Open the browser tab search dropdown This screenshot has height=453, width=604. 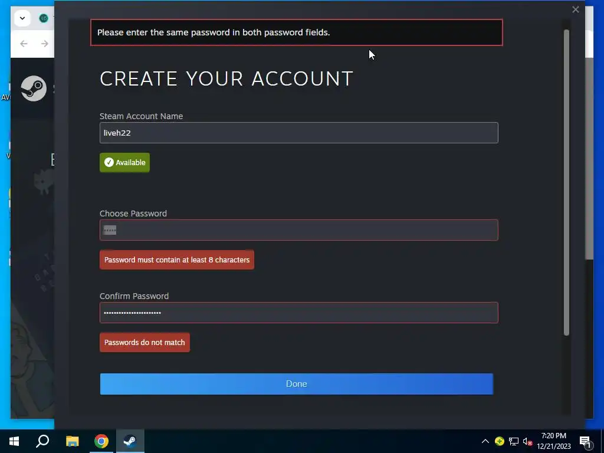coord(22,18)
